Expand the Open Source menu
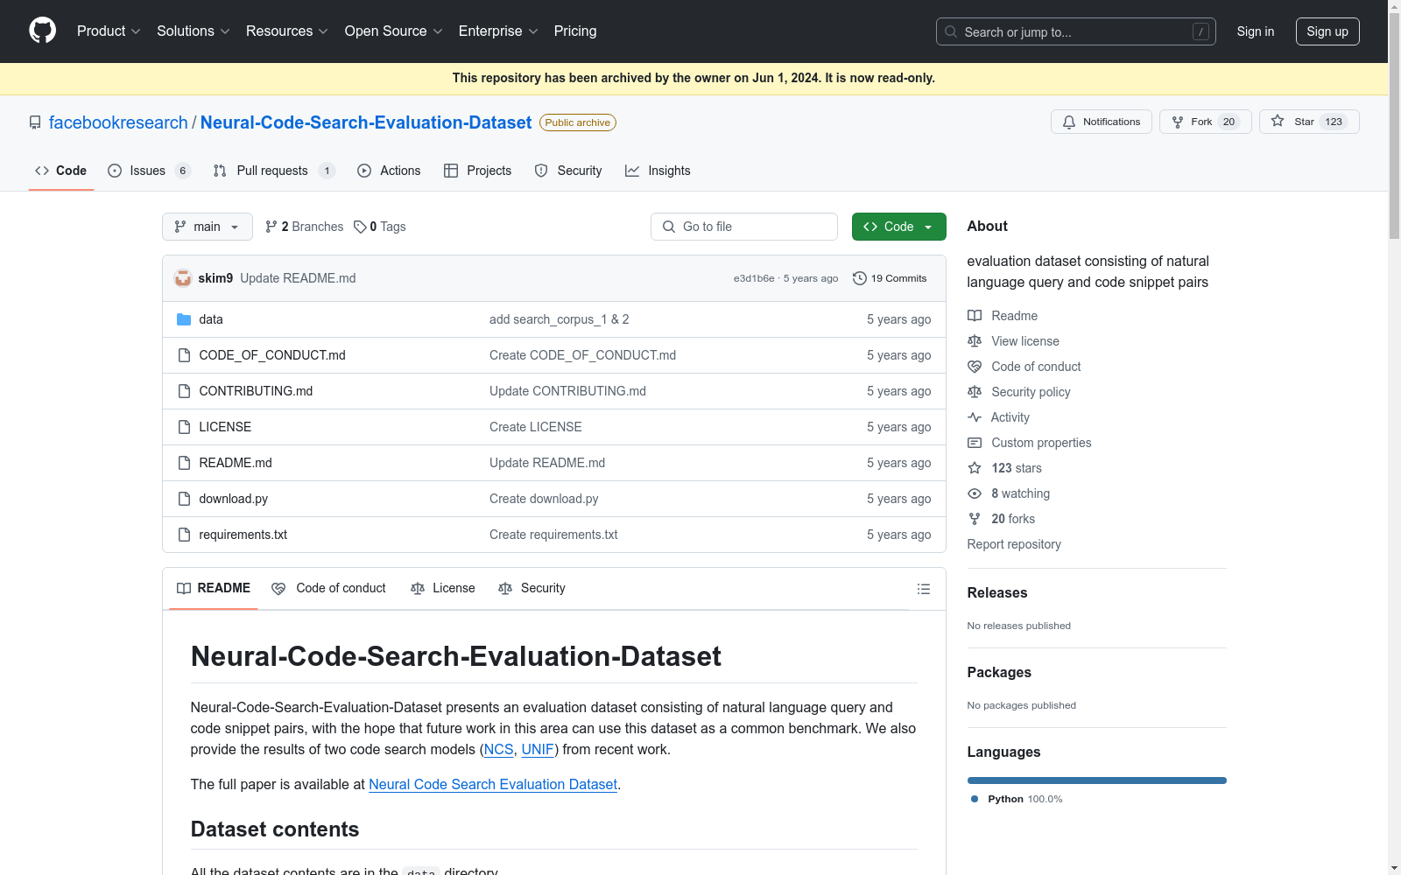Image resolution: width=1401 pixels, height=875 pixels. click(x=394, y=31)
